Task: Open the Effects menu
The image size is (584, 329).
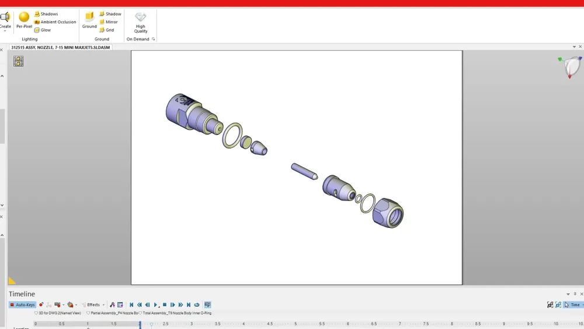Action: pyautogui.click(x=93, y=305)
